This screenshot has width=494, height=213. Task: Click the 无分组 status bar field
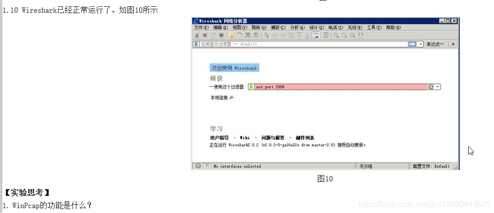tap(366, 166)
